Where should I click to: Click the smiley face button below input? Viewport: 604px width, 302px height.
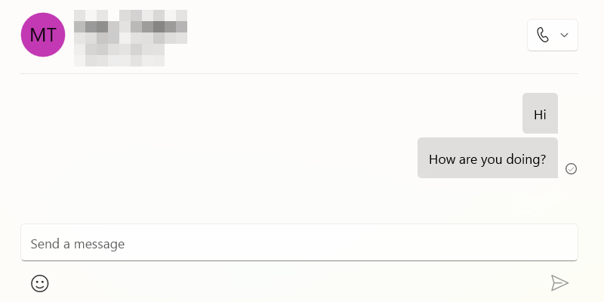[x=40, y=283]
